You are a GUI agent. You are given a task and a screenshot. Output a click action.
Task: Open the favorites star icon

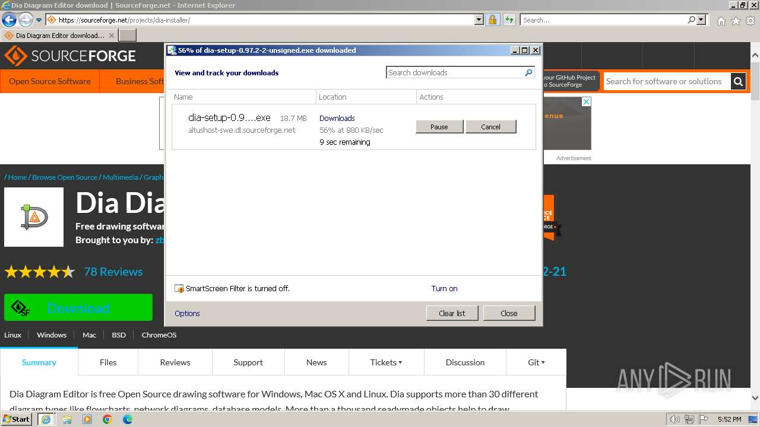[736, 21]
